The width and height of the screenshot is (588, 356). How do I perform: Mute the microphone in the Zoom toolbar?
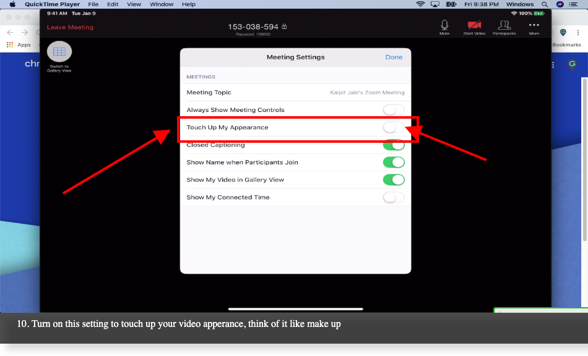[x=444, y=25]
